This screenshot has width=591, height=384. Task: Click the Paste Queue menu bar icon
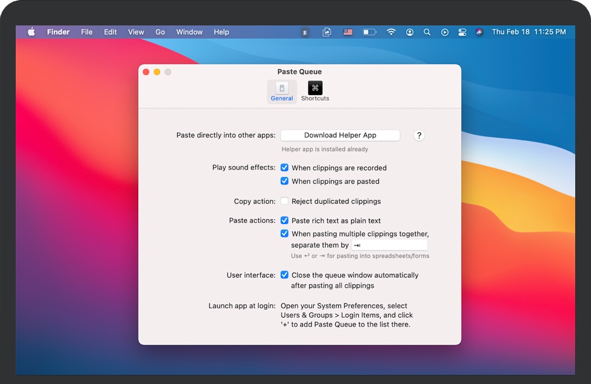pos(306,32)
